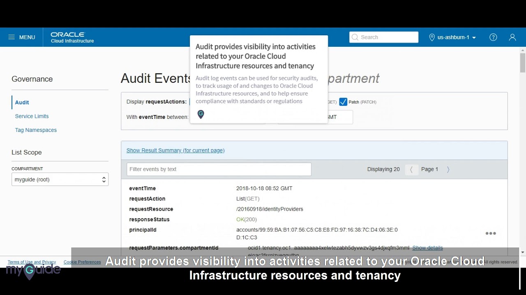Open Terms of Use and Privacy link
526x295 pixels.
(x=32, y=262)
